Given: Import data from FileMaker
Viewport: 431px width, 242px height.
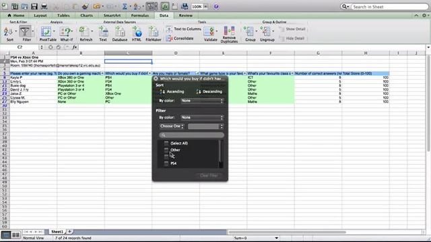Looking at the screenshot, I should pos(154,34).
